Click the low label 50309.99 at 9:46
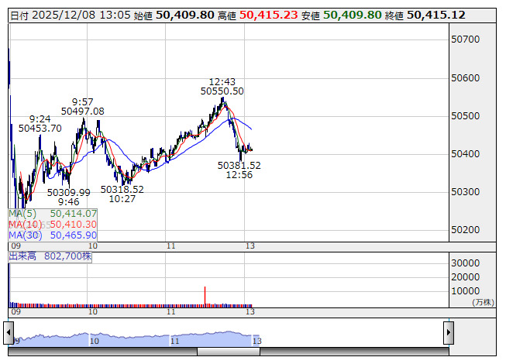This screenshot has width=506, height=364. click(x=69, y=193)
